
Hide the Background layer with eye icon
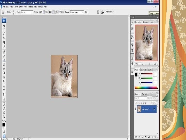coord(136,109)
